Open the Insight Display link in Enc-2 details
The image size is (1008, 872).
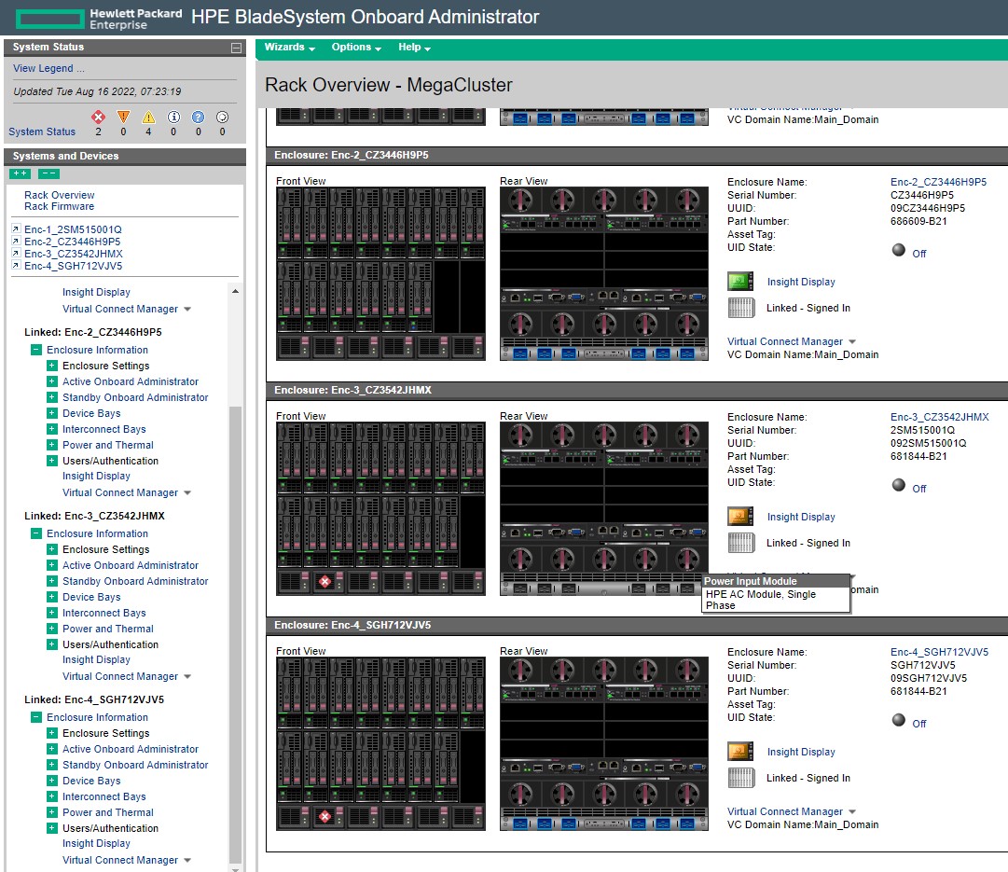pyautogui.click(x=801, y=282)
